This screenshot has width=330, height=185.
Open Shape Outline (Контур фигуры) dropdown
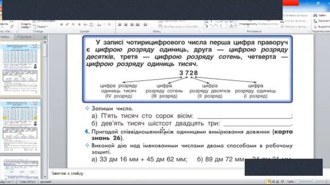294,21
